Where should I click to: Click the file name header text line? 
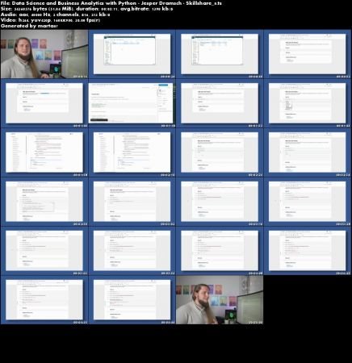[111, 3]
